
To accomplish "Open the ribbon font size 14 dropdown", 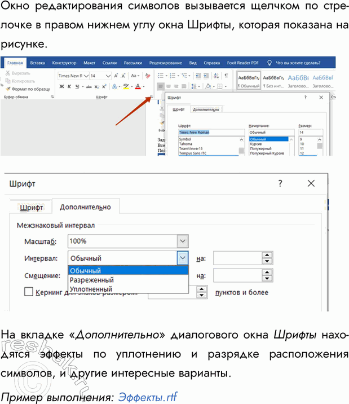I will pyautogui.click(x=108, y=76).
